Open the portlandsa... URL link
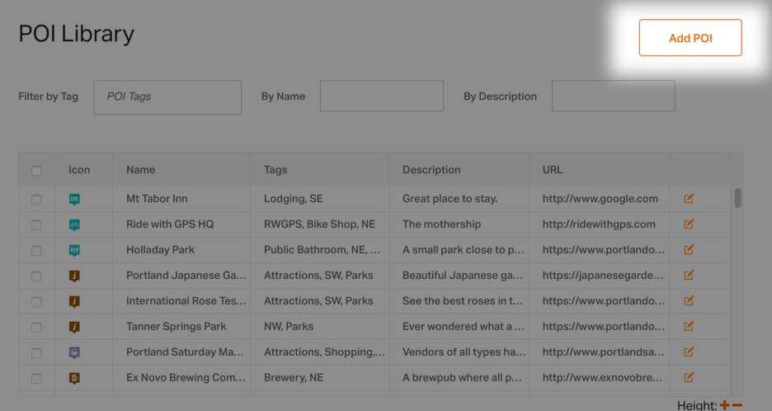This screenshot has width=772, height=411. pyautogui.click(x=603, y=352)
